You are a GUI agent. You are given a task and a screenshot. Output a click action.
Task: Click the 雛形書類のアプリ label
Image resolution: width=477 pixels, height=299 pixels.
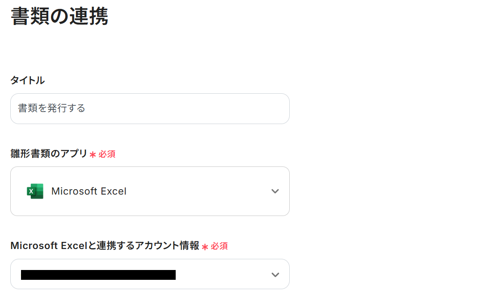coord(49,154)
